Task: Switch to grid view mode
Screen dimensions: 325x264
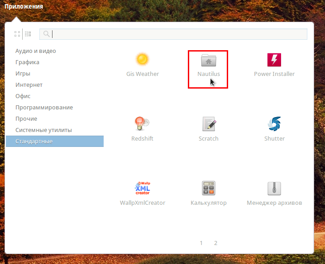Action: [x=17, y=34]
